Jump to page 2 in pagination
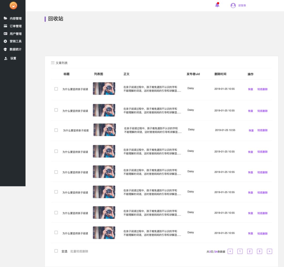The image size is (284, 267). [250, 251]
